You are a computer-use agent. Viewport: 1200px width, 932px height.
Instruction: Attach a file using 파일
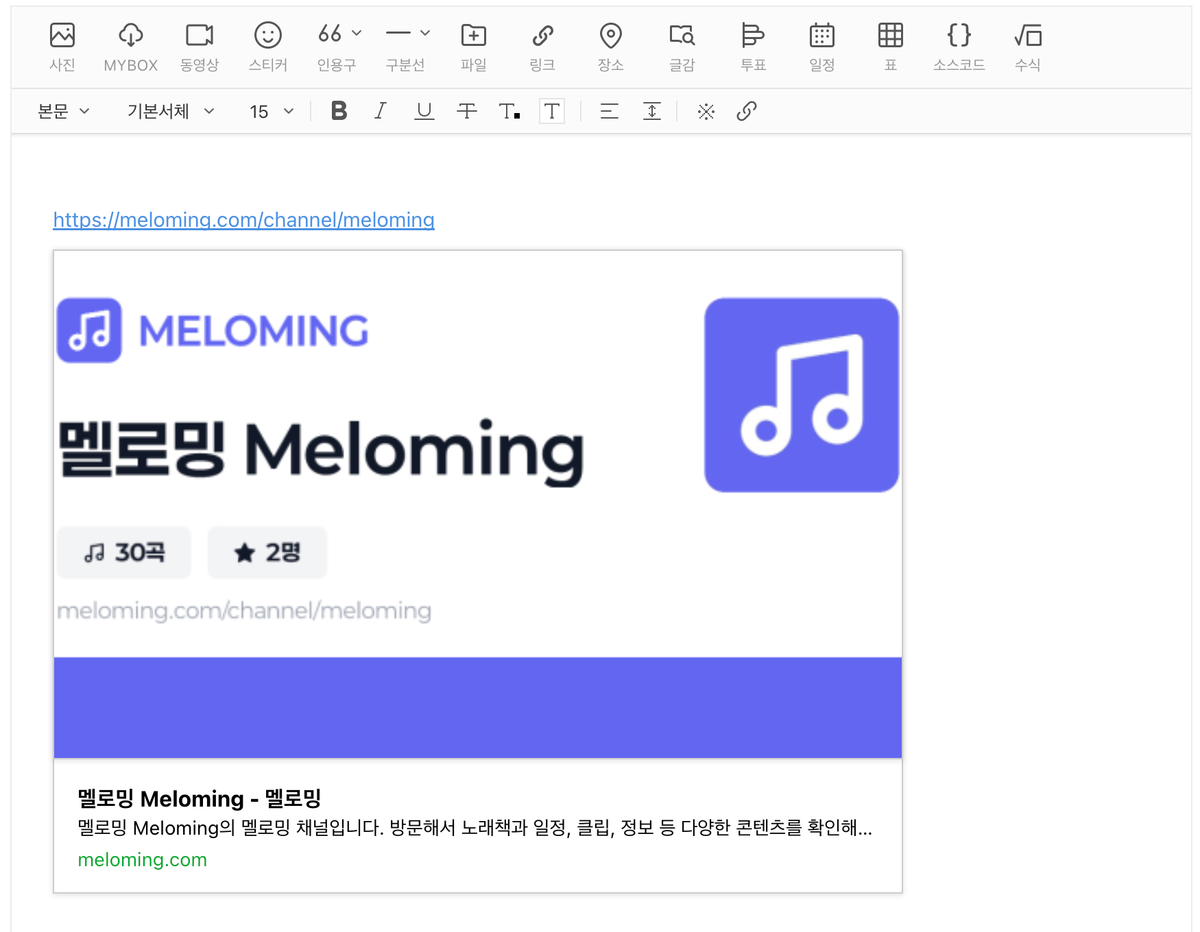474,47
